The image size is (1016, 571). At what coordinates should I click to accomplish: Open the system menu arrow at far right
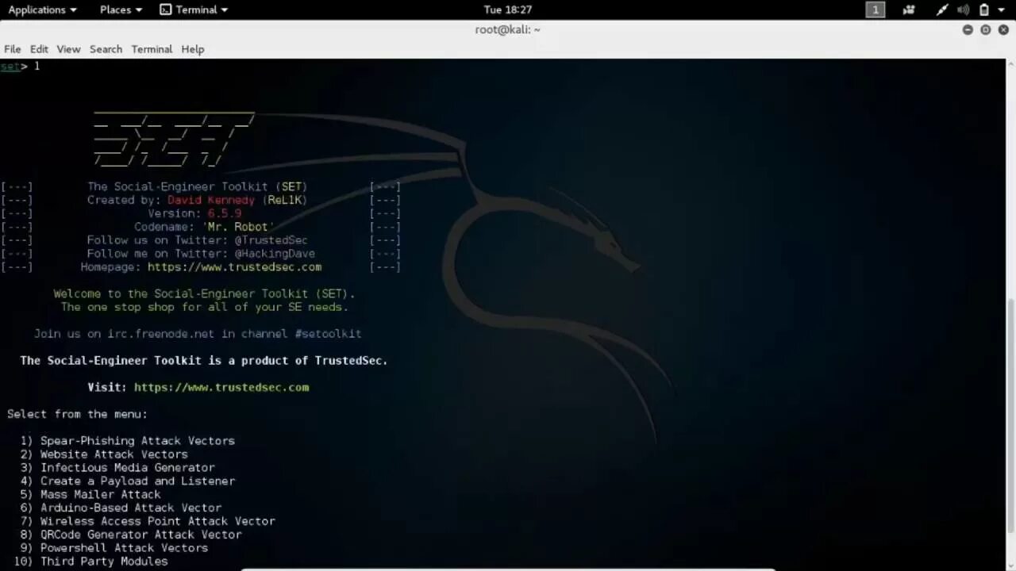[x=1002, y=10]
